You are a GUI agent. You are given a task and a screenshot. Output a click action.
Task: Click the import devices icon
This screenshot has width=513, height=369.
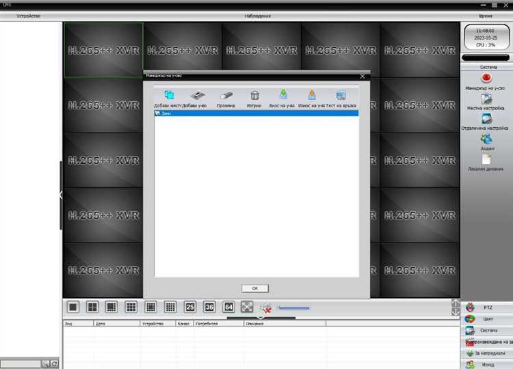[x=283, y=95]
